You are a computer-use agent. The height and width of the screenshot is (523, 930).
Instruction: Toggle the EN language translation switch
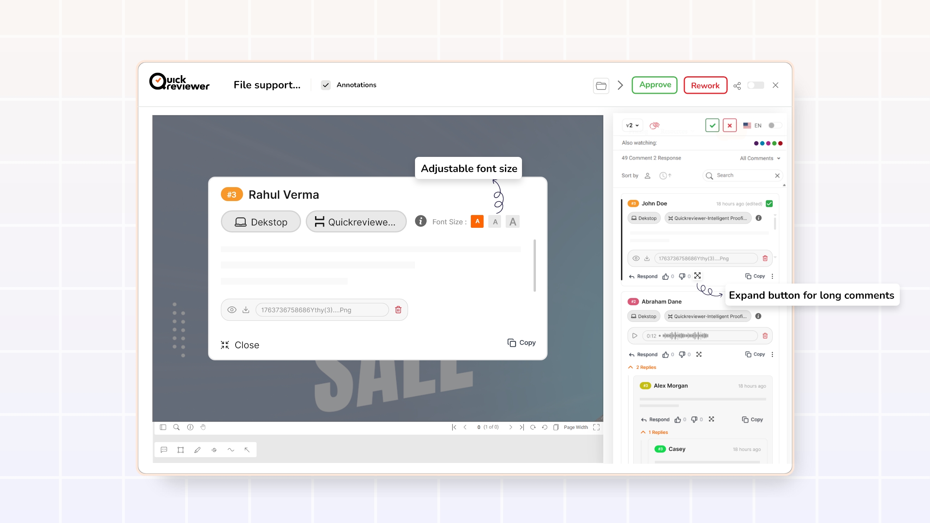point(775,125)
